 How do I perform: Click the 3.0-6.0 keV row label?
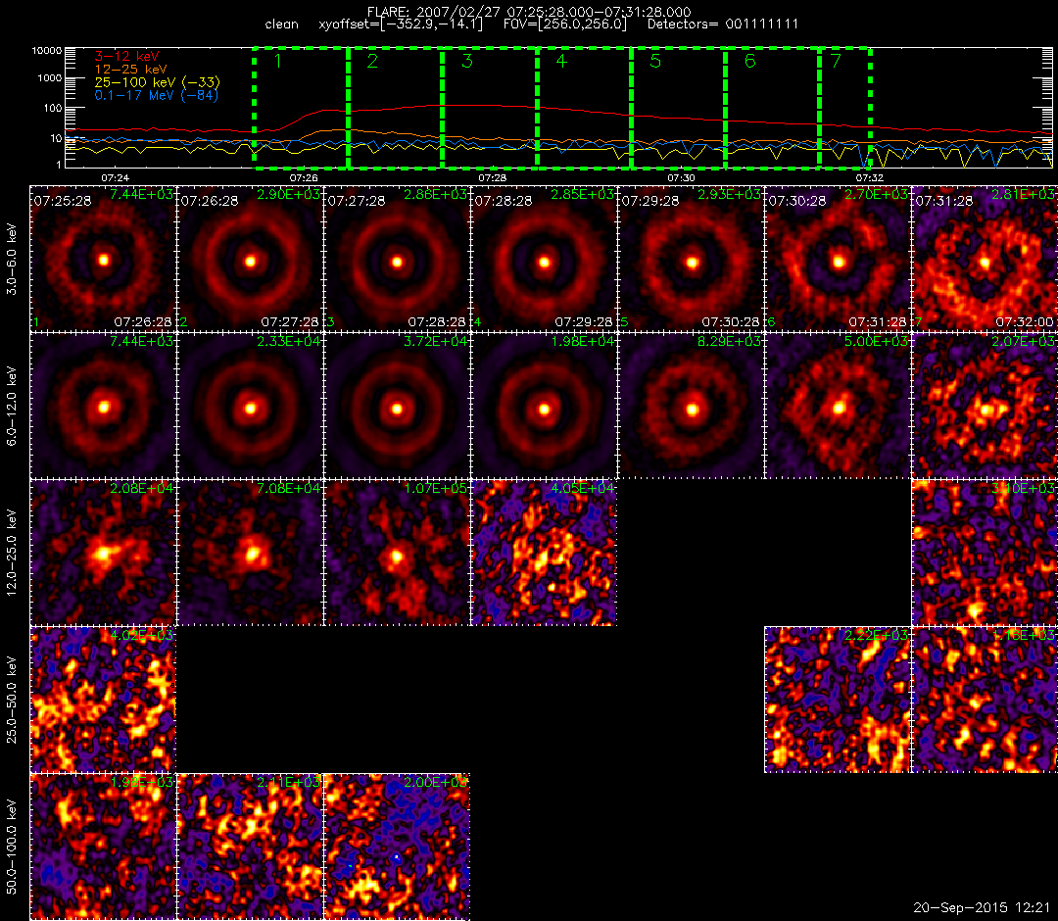12,260
